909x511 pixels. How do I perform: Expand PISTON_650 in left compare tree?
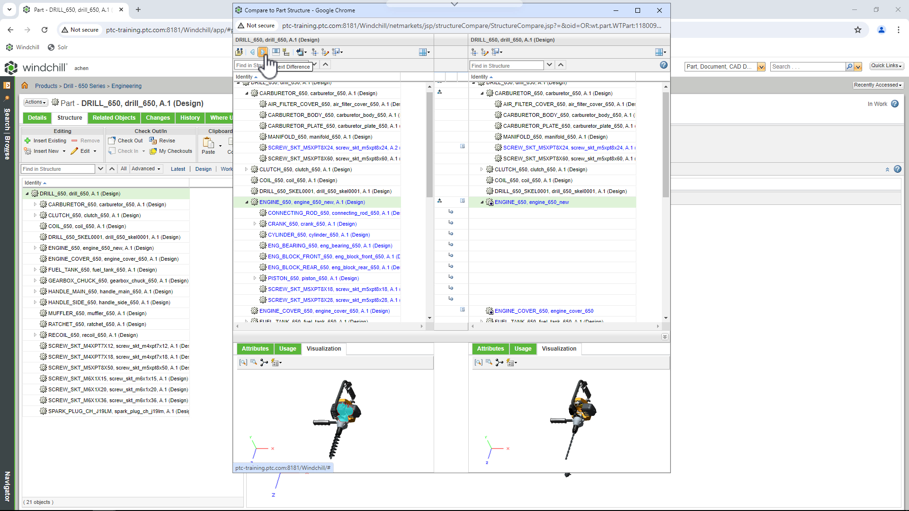click(255, 278)
